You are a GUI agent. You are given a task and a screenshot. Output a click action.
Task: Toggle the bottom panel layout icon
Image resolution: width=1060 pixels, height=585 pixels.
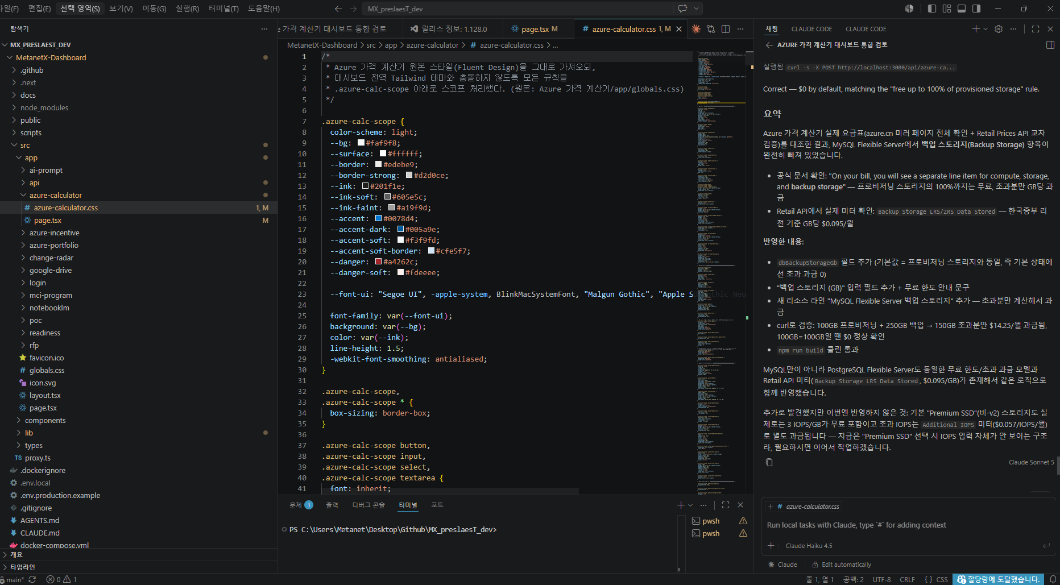tap(962, 9)
